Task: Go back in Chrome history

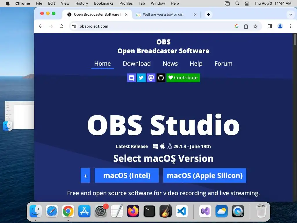Action: tap(41, 26)
